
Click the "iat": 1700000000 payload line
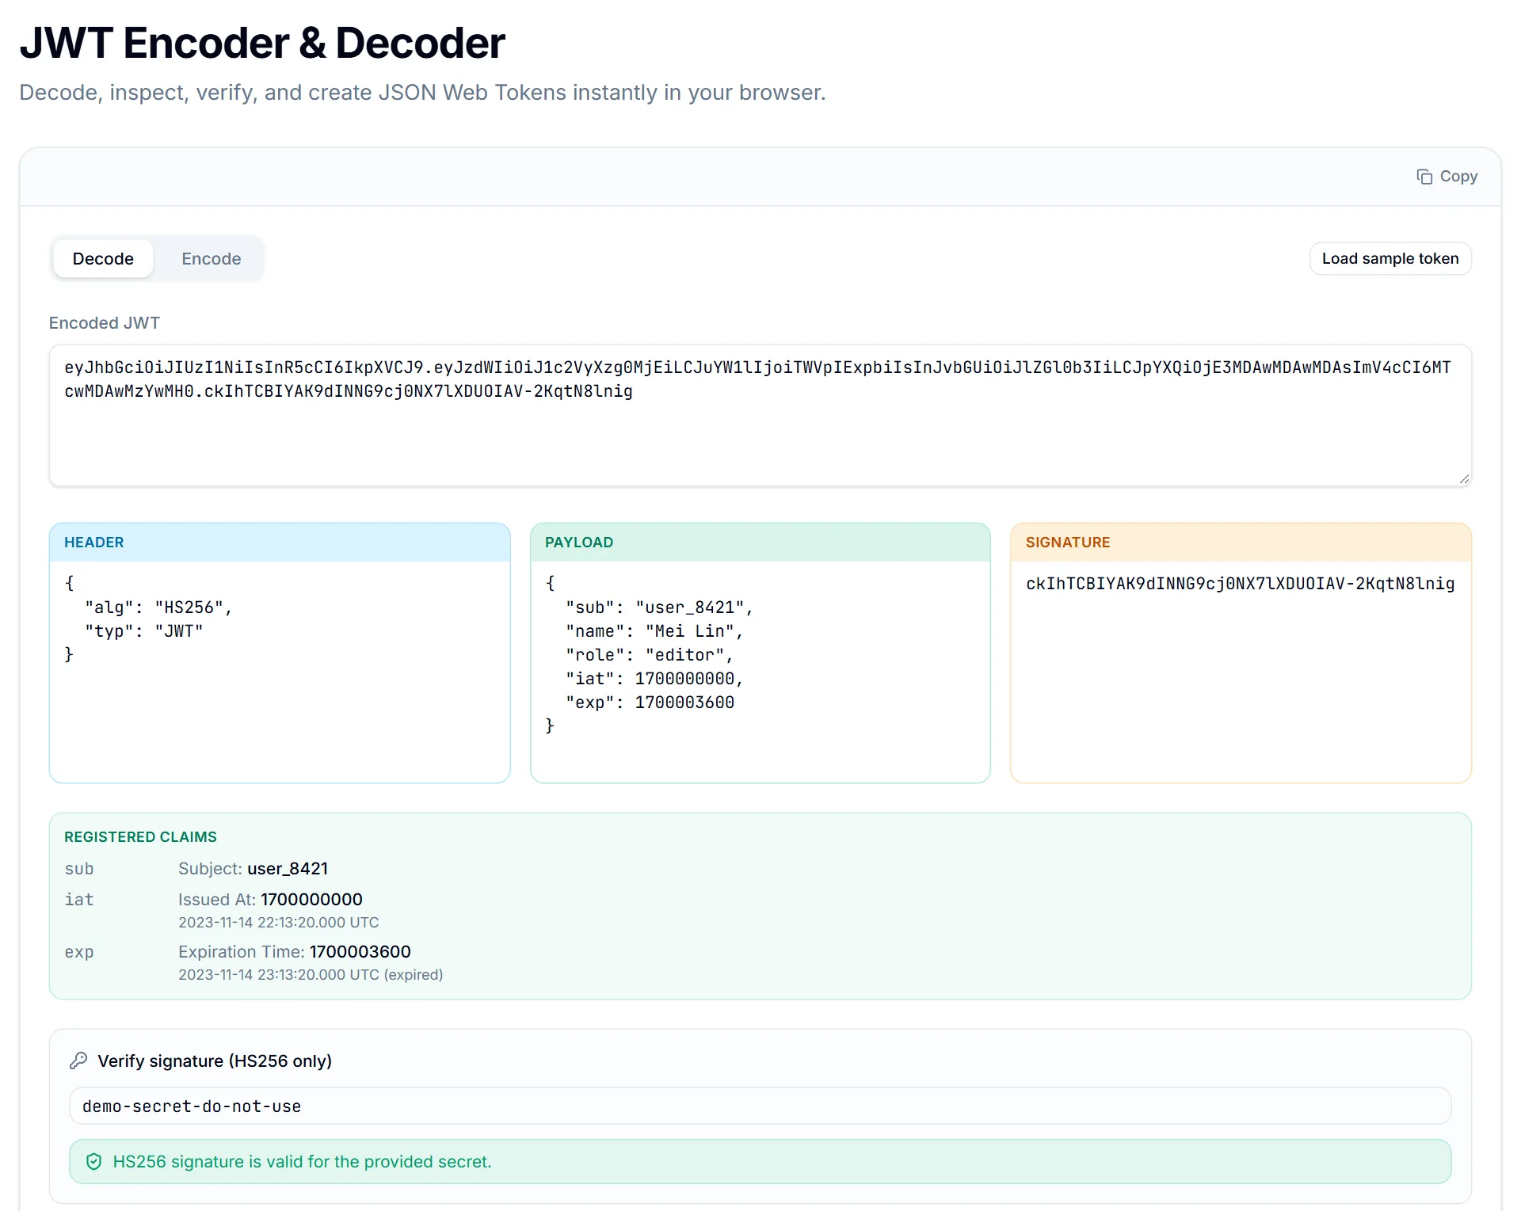pyautogui.click(x=654, y=679)
